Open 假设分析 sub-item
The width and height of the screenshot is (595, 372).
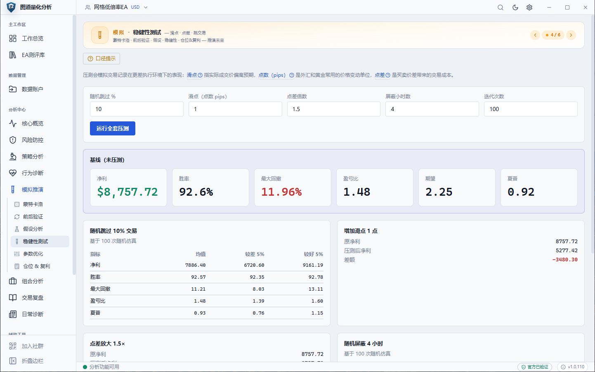pyautogui.click(x=40, y=229)
